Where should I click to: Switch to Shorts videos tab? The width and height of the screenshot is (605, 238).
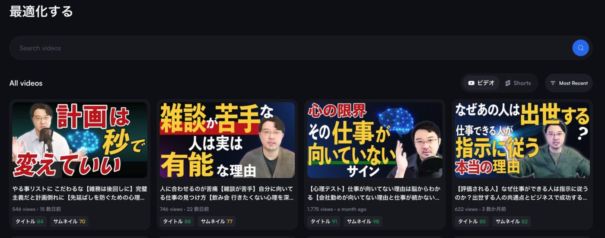click(x=518, y=83)
